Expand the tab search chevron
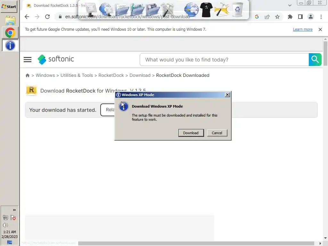Viewport: 328px width, 246px height. tap(290, 5)
